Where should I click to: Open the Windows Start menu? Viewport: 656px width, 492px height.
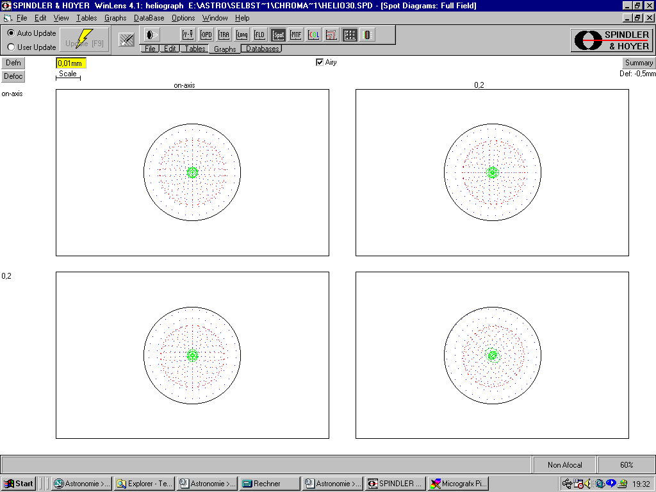coord(19,484)
